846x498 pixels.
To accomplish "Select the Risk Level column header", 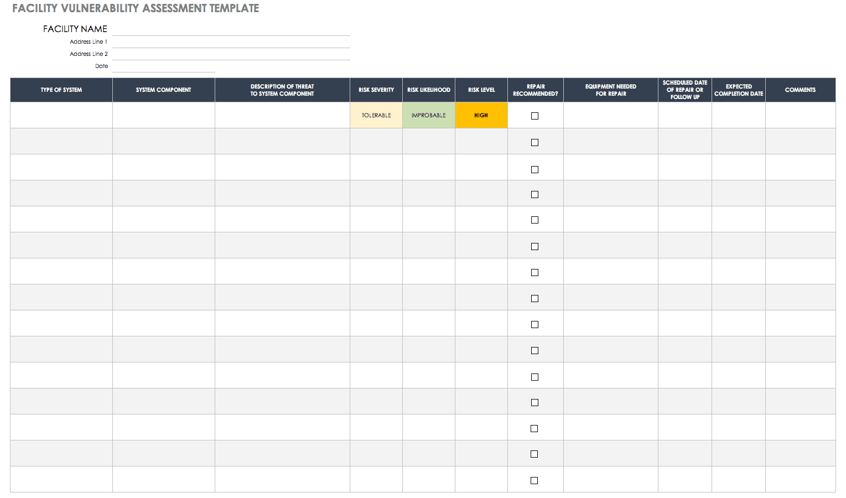I will pyautogui.click(x=481, y=90).
